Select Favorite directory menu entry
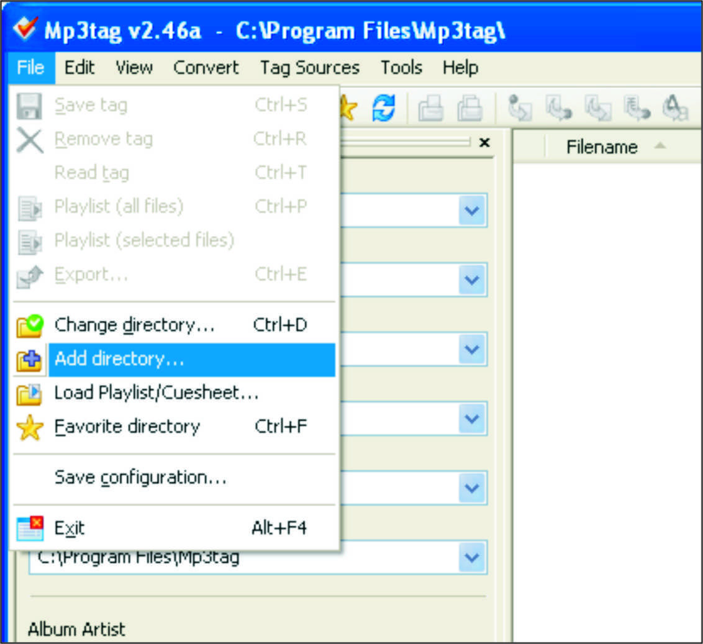The image size is (703, 644). coord(175,427)
